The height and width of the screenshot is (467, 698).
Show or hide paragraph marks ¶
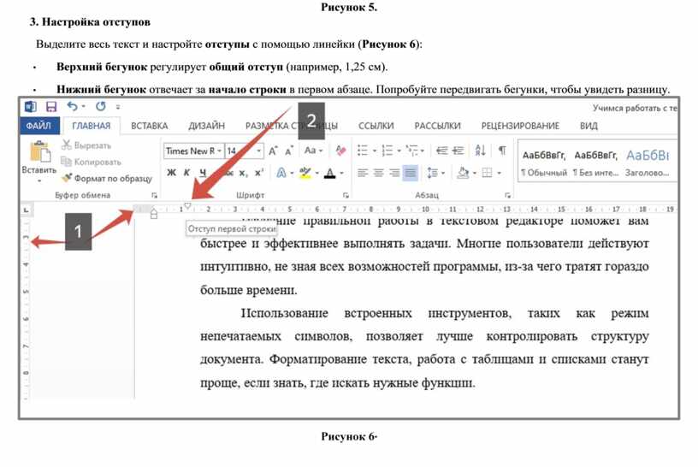pos(502,151)
